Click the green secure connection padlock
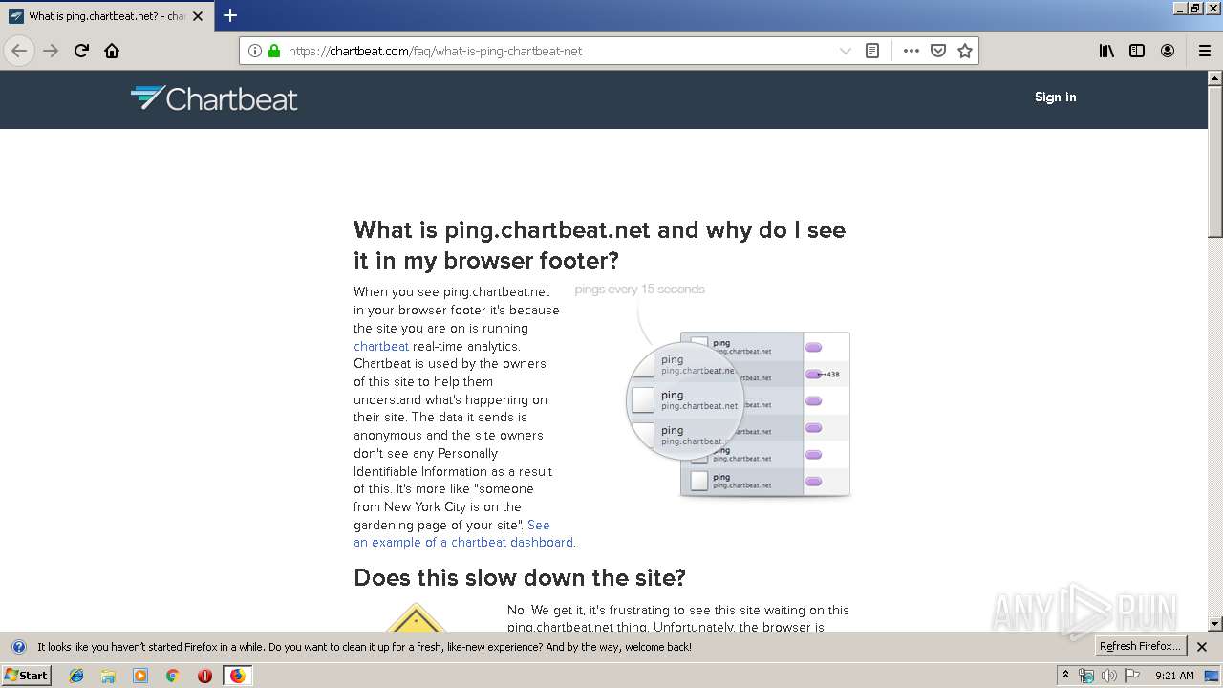This screenshot has height=688, width=1223. point(274,51)
